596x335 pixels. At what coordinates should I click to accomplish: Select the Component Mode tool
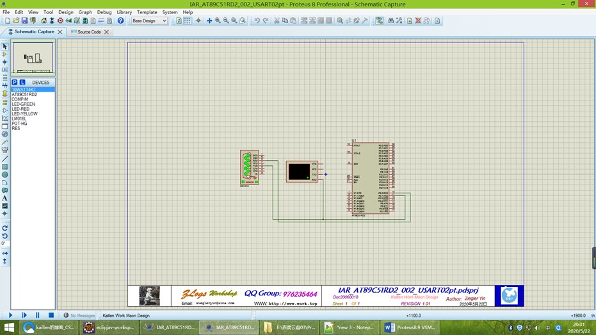tap(4, 54)
